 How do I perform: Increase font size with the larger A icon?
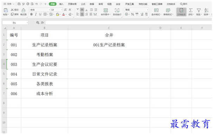tap(65, 10)
